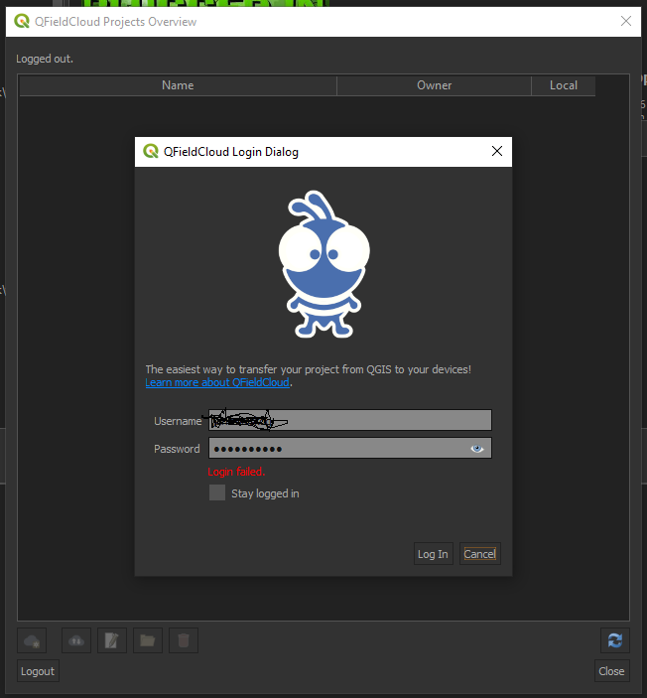The height and width of the screenshot is (698, 647).
Task: Click the red 'Login failed.' message
Action: click(x=236, y=472)
